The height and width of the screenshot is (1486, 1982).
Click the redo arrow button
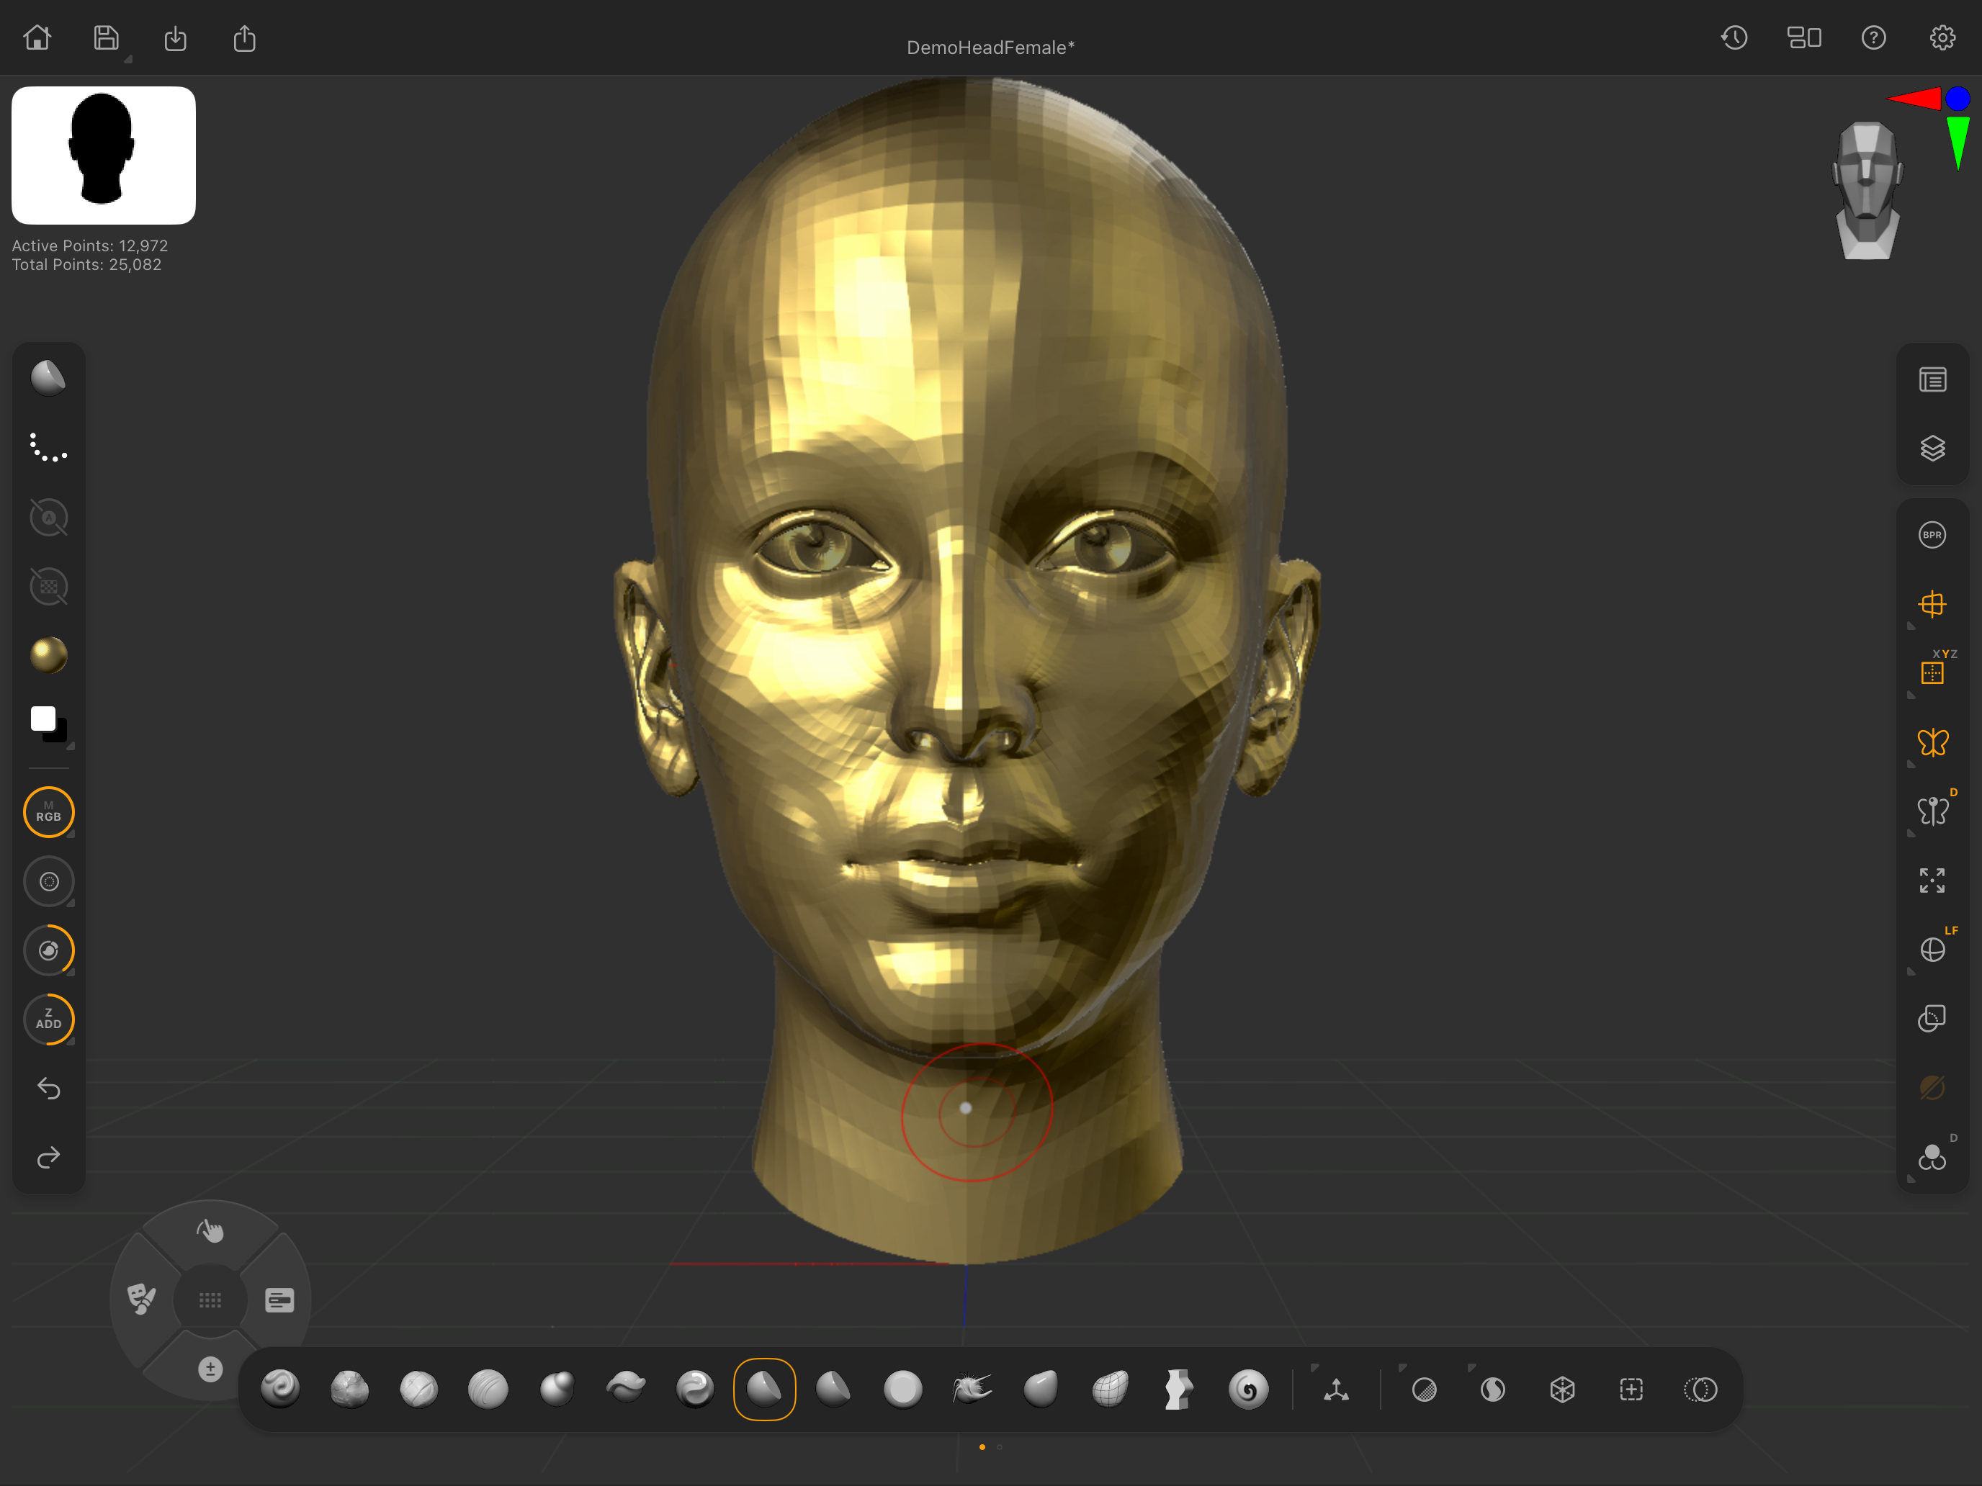tap(48, 1157)
